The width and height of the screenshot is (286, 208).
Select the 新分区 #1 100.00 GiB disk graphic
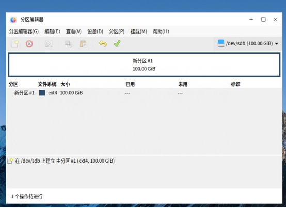tap(144, 65)
